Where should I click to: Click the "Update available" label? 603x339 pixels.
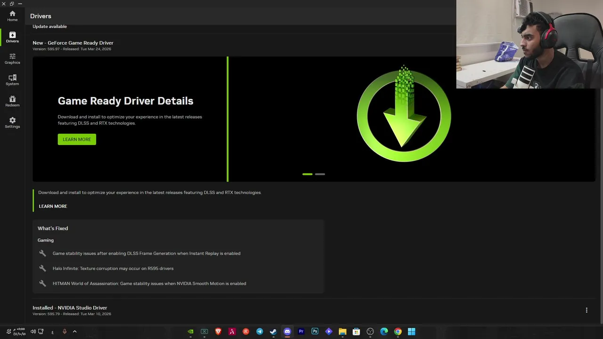49,26
